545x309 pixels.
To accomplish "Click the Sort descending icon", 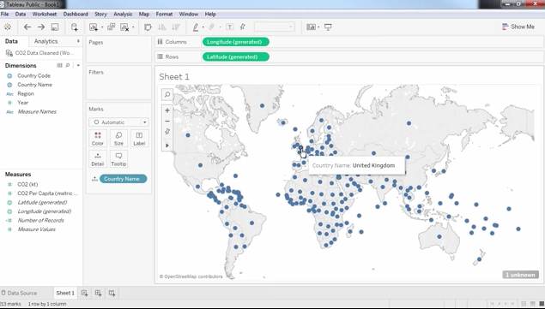I will 176,27.
